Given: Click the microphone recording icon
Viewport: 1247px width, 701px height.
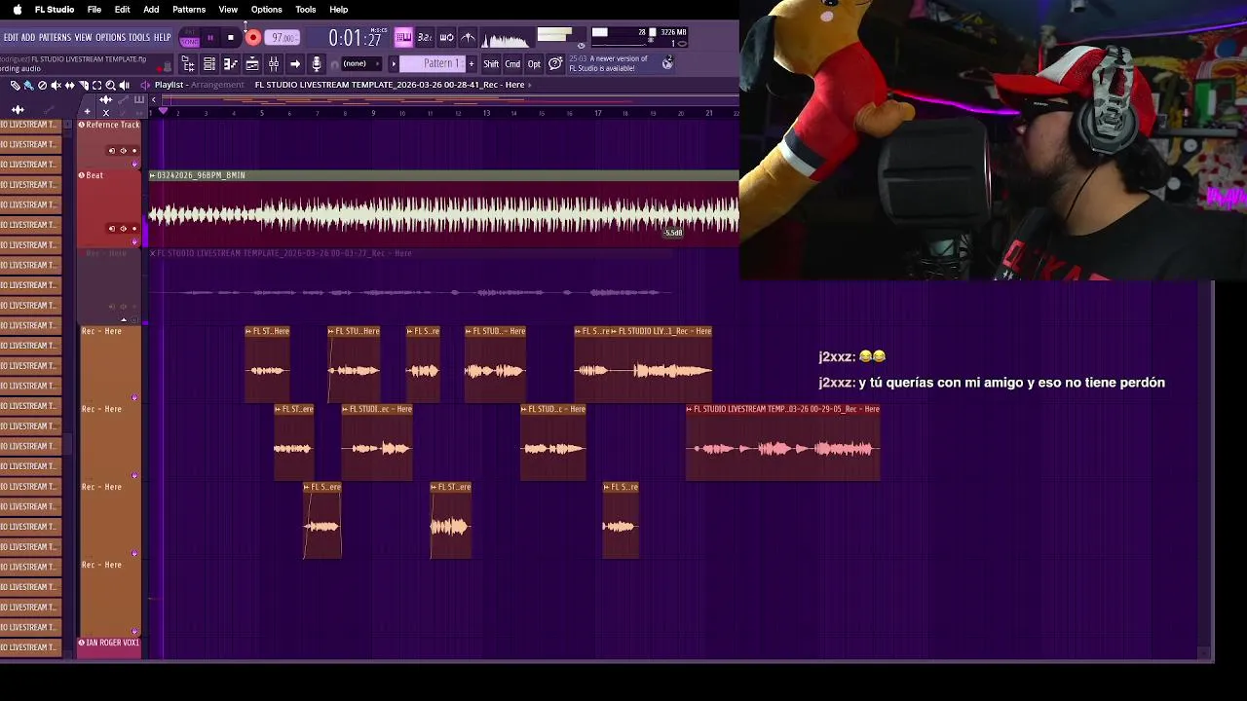Looking at the screenshot, I should 317,63.
